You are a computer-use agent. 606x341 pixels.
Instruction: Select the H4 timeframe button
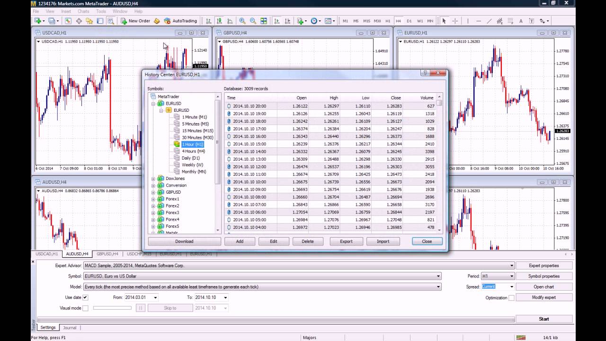tap(398, 21)
